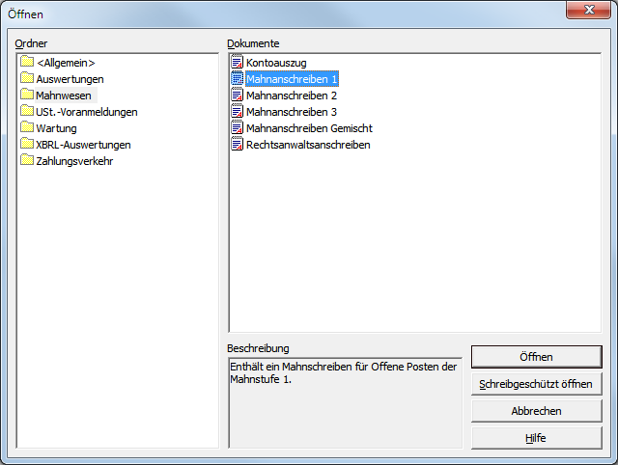Screen dimensions: 618x465
Task: Click the Rechtsanwaltsanschreiben document icon
Action: click(x=237, y=144)
